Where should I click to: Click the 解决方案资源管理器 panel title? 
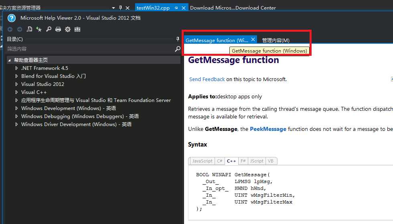(x=20, y=8)
